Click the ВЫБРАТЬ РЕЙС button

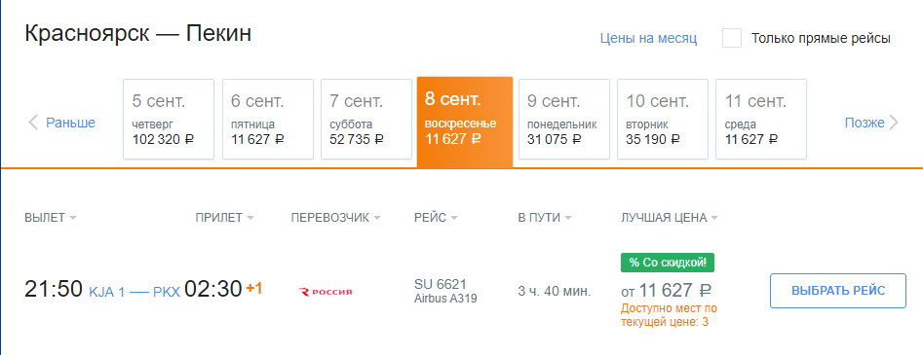pyautogui.click(x=838, y=291)
